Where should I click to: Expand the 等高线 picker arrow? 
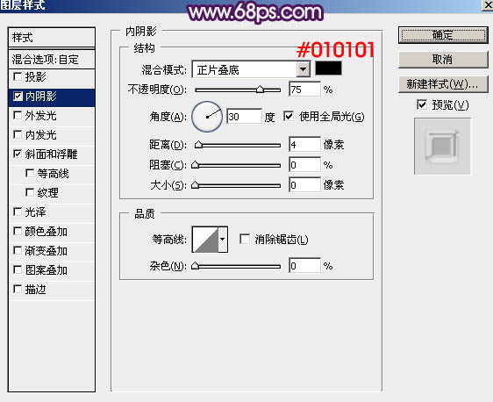tap(223, 240)
